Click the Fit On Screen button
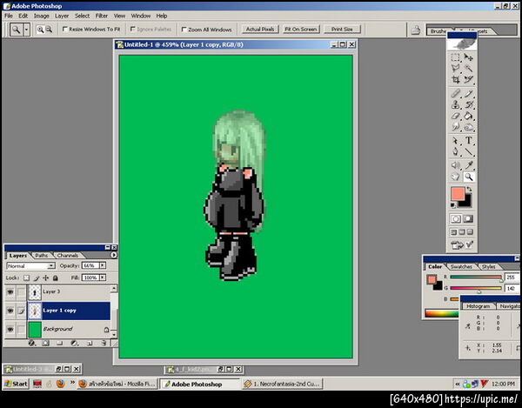This screenshot has width=522, height=408. (x=301, y=30)
